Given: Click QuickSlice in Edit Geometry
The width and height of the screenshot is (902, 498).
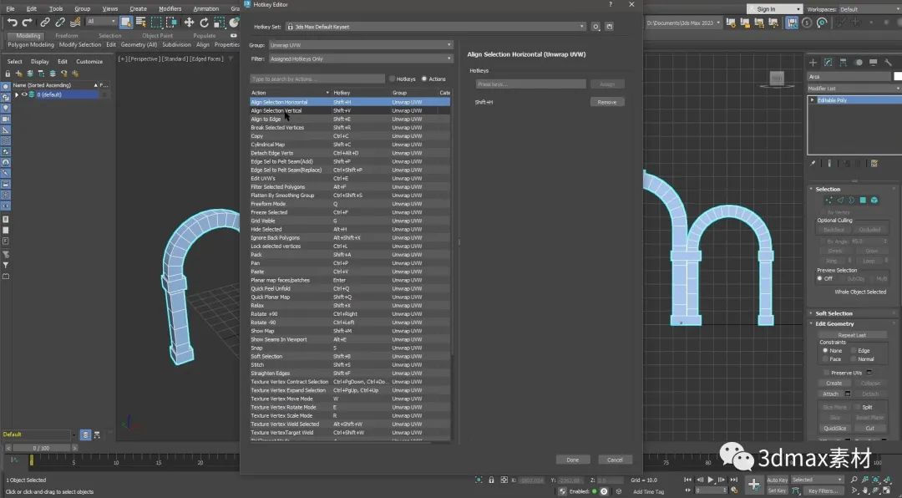Looking at the screenshot, I should (834, 429).
